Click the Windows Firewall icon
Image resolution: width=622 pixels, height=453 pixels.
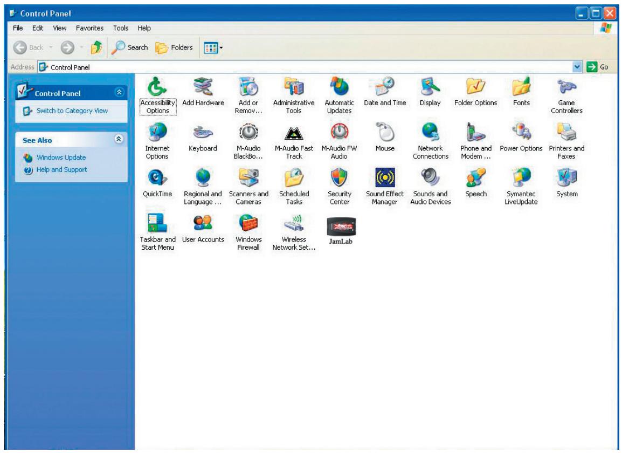[248, 223]
